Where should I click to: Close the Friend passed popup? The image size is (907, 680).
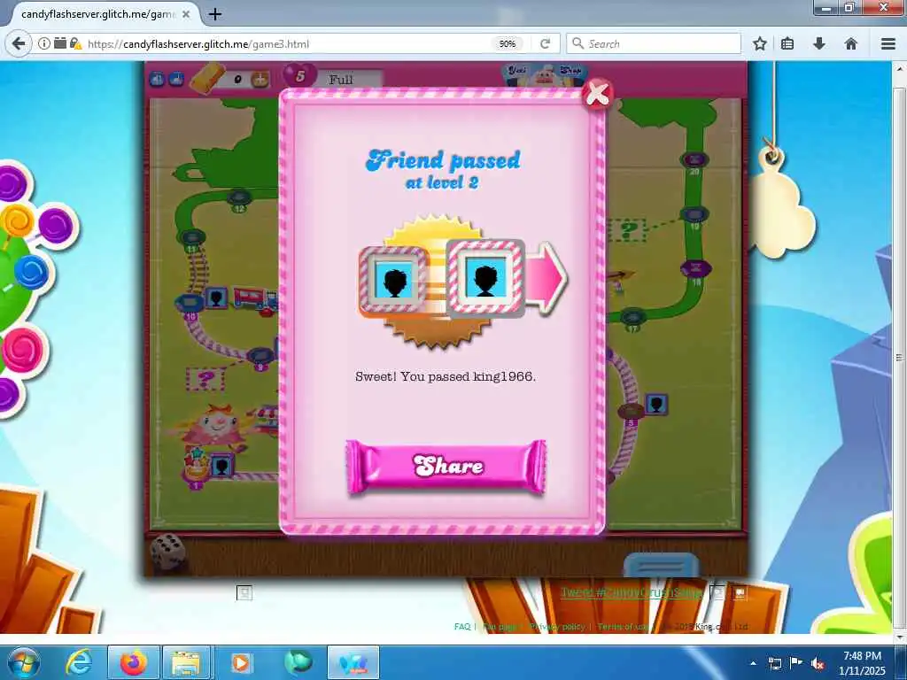tap(598, 94)
